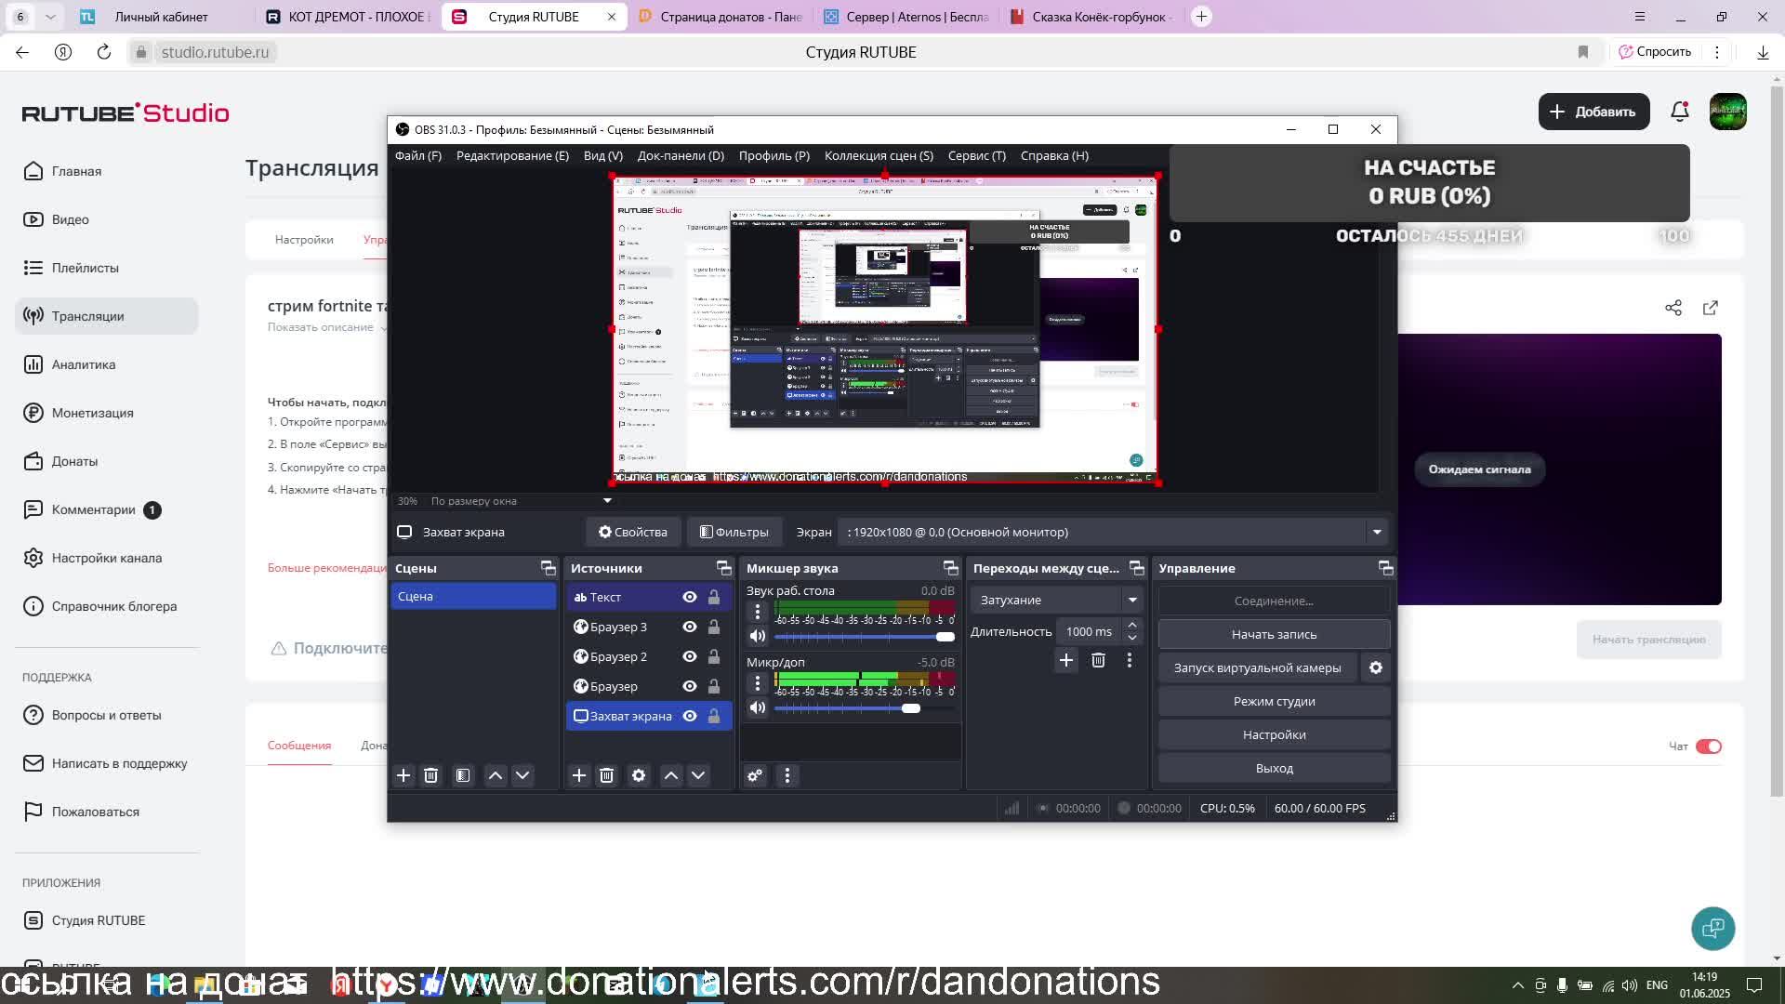Image resolution: width=1785 pixels, height=1004 pixels.
Task: Open the Док-панели (D) menu
Action: coord(680,155)
